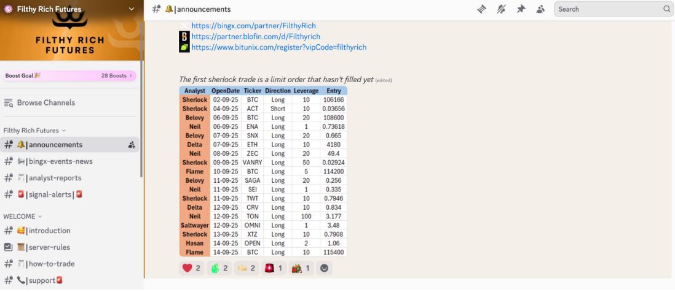Click the search magnifier icon
The height and width of the screenshot is (292, 675).
pyautogui.click(x=666, y=9)
